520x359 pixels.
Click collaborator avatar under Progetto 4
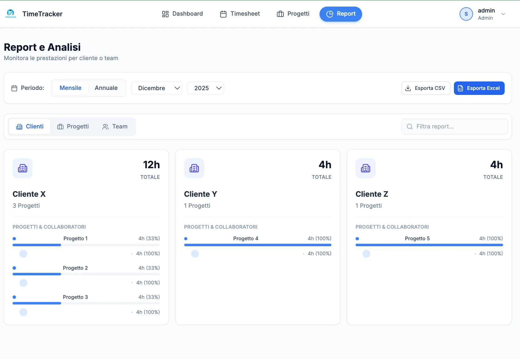point(195,254)
